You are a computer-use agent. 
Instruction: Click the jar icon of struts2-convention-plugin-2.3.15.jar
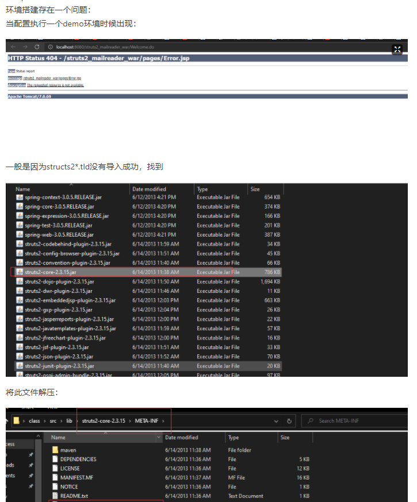20,262
